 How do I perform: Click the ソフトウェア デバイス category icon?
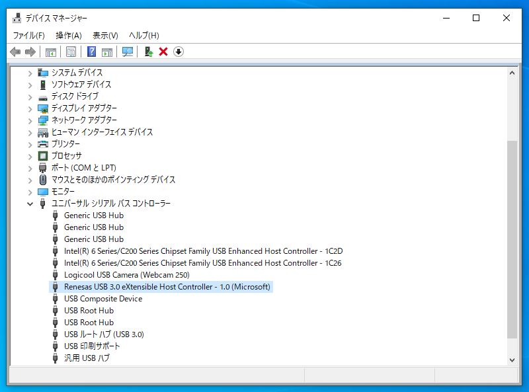coord(43,85)
